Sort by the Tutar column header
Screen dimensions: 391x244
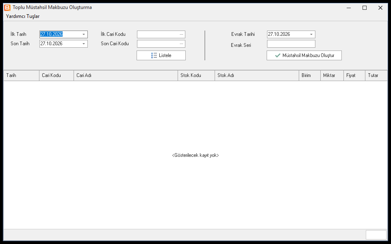pos(376,75)
